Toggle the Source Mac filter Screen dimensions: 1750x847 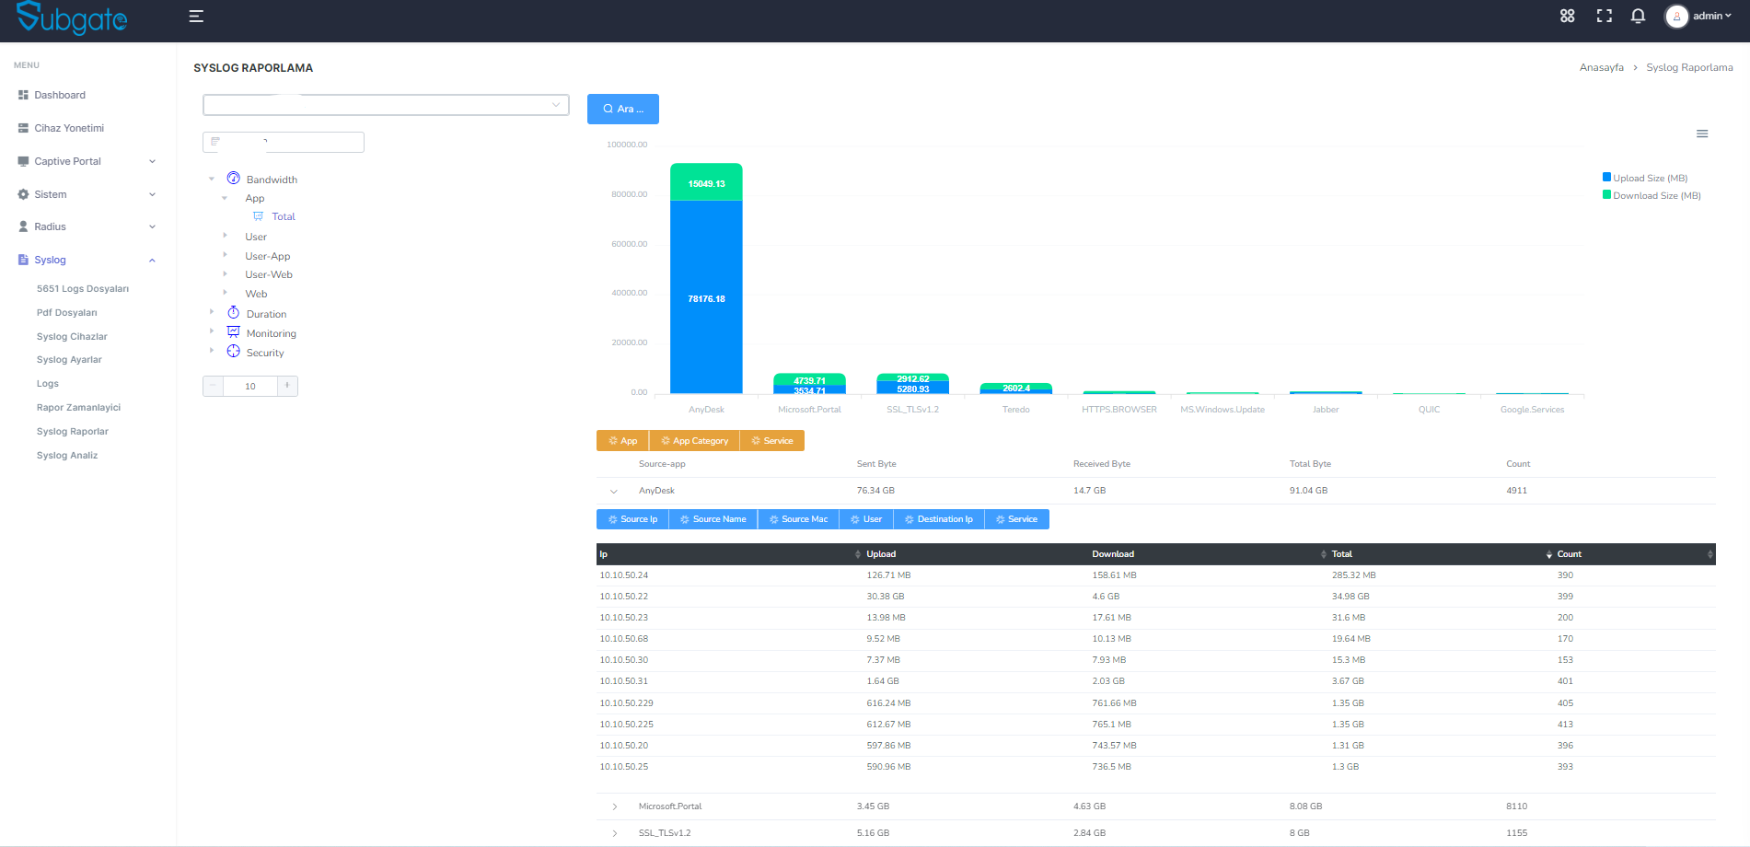click(798, 519)
